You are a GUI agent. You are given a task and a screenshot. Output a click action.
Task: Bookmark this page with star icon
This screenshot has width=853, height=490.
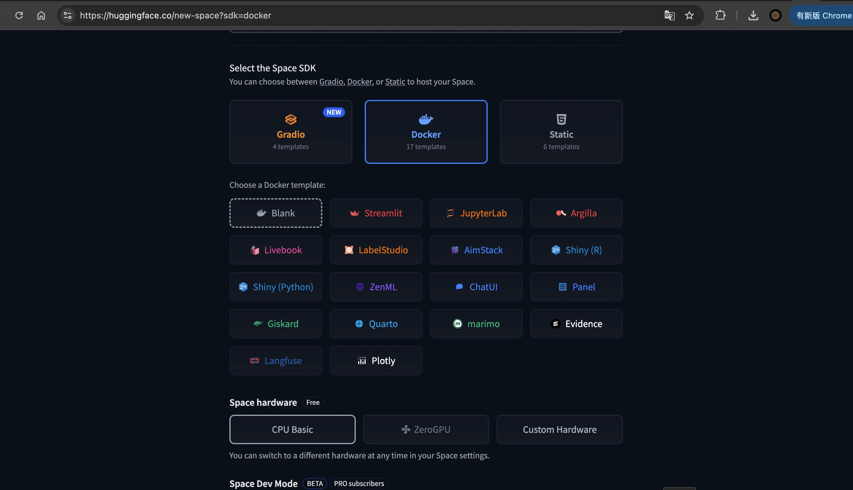[x=689, y=15]
